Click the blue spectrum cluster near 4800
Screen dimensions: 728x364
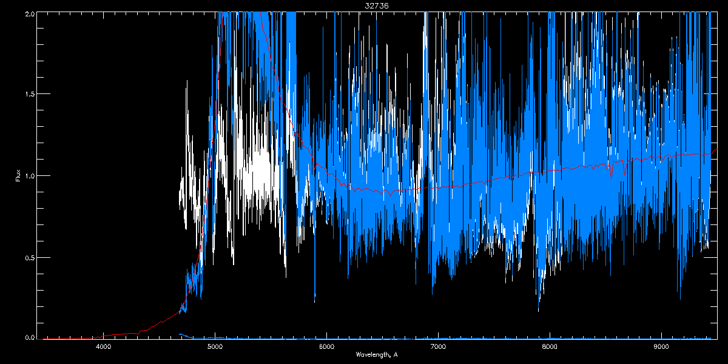point(193,280)
